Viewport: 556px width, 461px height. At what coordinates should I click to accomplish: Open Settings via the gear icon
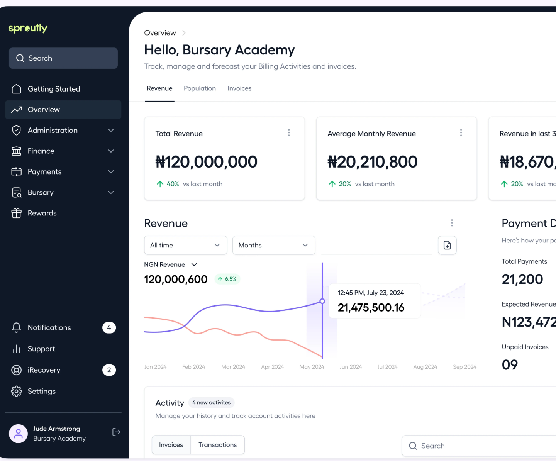16,391
